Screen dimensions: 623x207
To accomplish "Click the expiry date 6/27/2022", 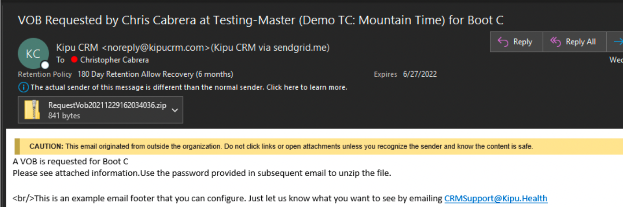I will (x=419, y=74).
